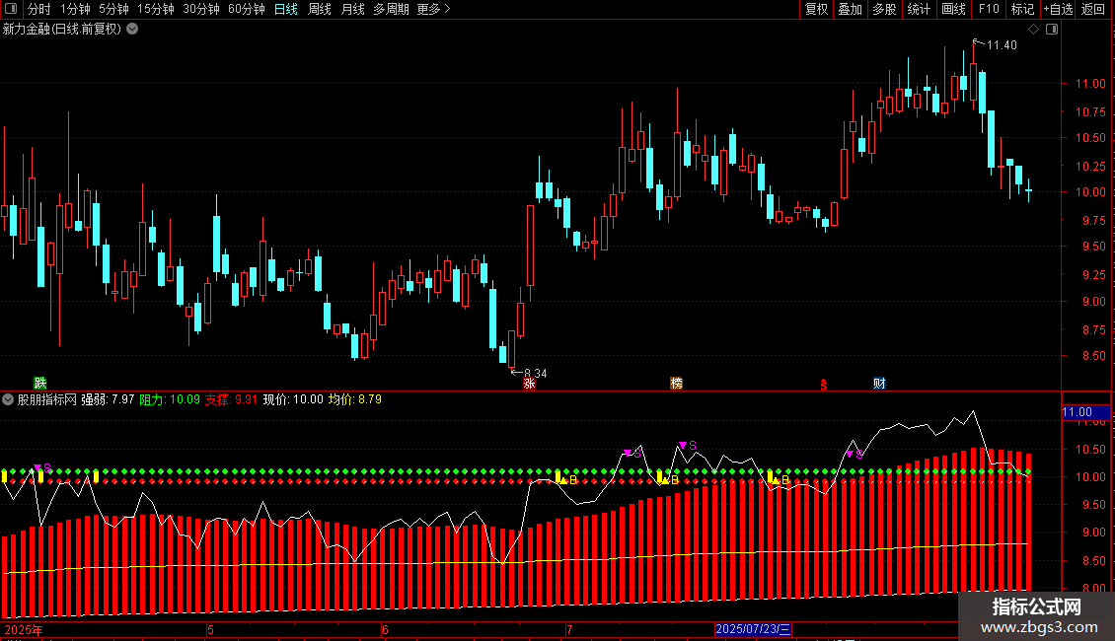Open 多股 multi-stock view
1115x641 pixels.
coord(884,9)
